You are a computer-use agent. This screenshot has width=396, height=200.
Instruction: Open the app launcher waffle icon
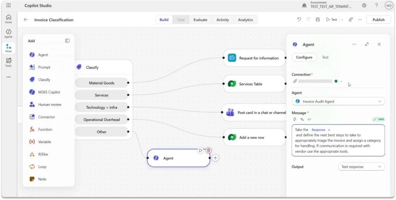(x=9, y=5)
